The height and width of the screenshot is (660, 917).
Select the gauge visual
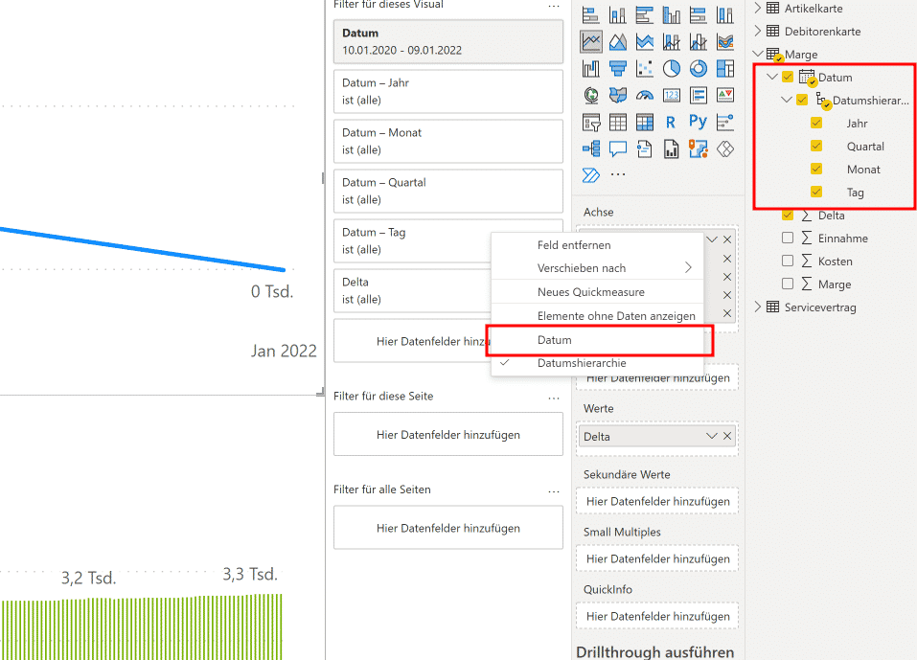(x=645, y=95)
